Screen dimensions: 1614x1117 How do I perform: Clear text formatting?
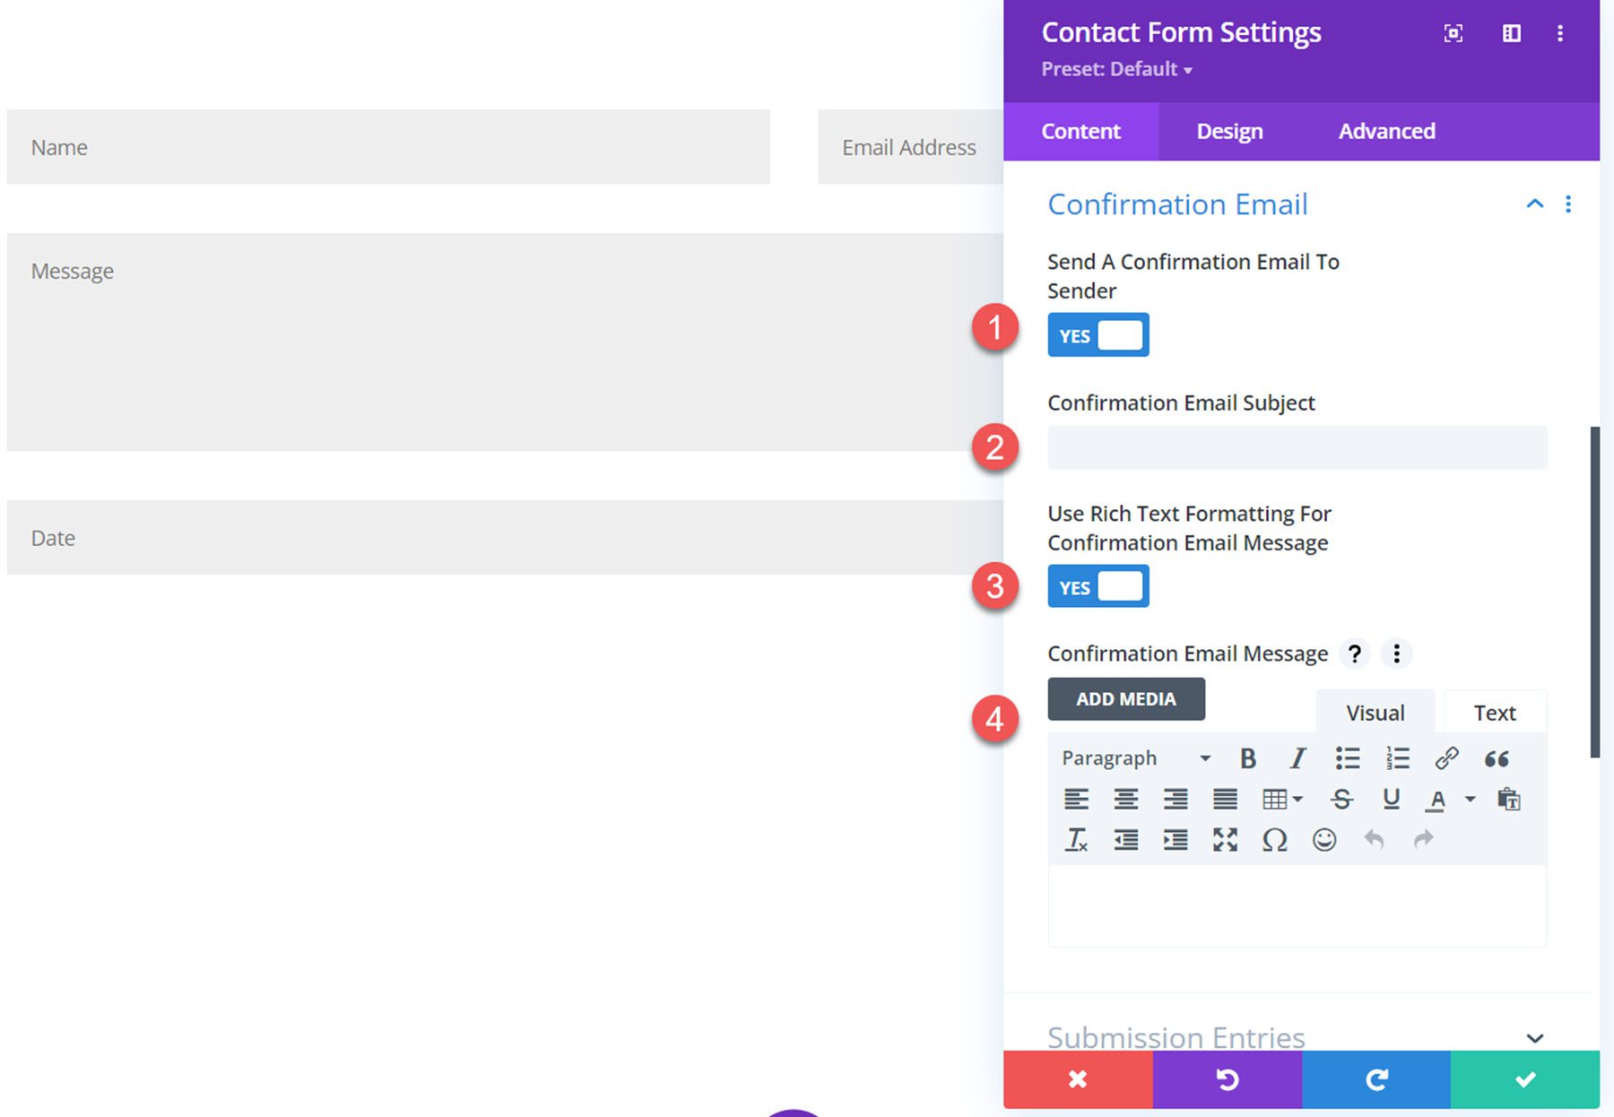pos(1076,840)
